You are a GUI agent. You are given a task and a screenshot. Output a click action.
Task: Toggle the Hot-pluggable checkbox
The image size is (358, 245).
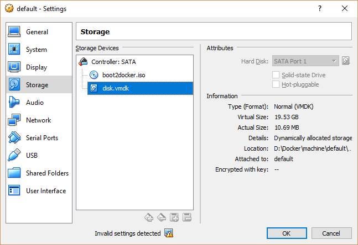[x=276, y=84]
